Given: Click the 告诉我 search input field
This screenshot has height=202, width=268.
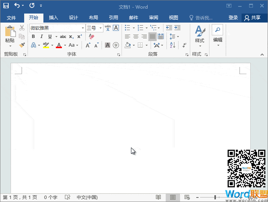Looking at the screenshot, I should point(204,18).
